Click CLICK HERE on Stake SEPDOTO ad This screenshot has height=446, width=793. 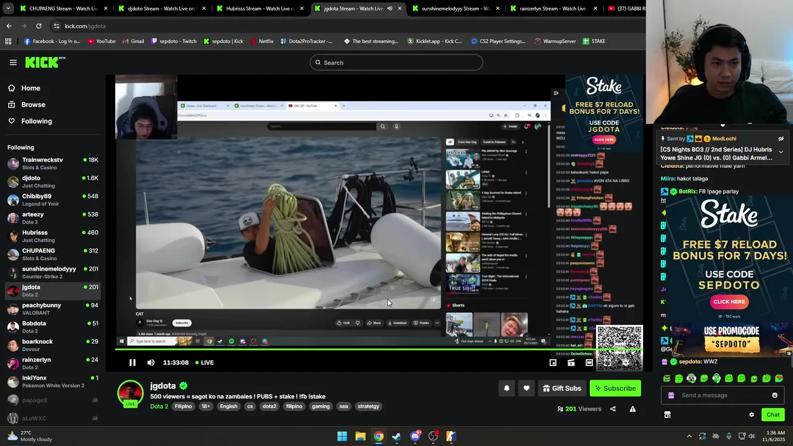[729, 302]
